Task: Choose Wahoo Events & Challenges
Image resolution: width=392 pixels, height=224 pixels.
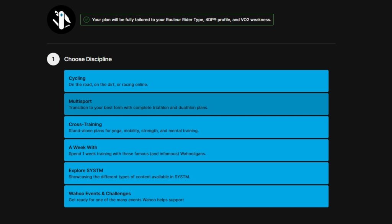Action: pos(196,196)
